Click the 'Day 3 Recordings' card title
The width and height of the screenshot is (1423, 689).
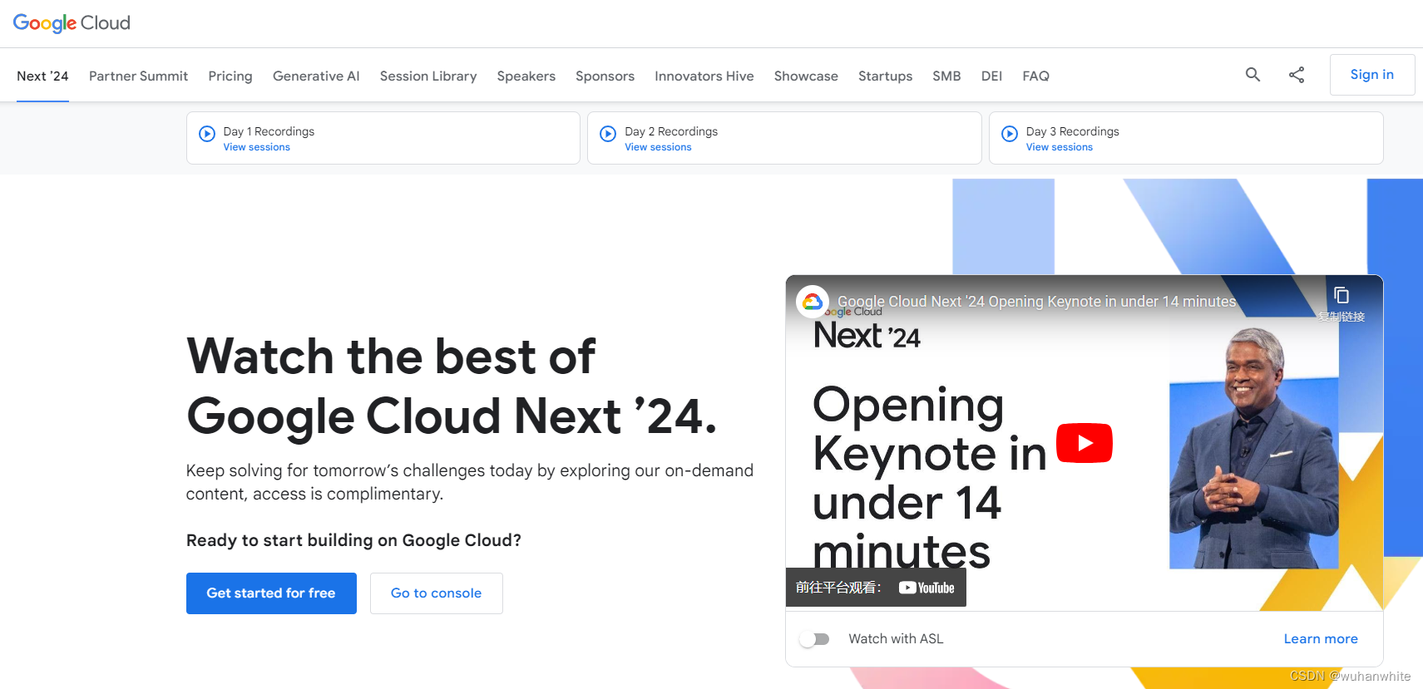tap(1072, 131)
